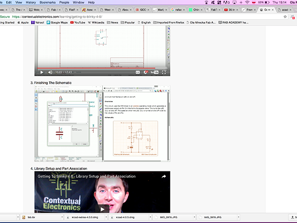Screen dimensions: 297x223
Task: Open the Wikipedia bookmark
Action: point(96,22)
